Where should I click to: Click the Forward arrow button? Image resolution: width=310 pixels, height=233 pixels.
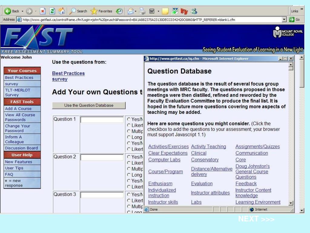(x=29, y=11)
